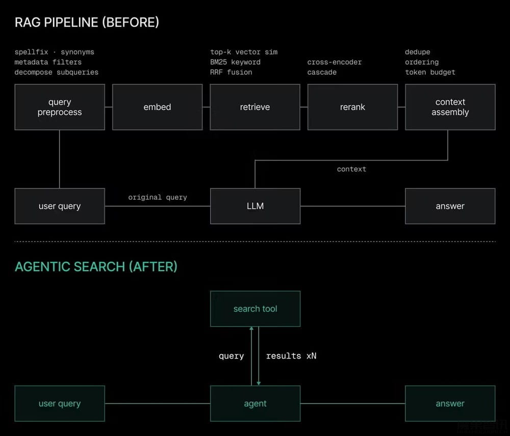
Task: Click the 'cascade' label
Action: [x=322, y=72]
